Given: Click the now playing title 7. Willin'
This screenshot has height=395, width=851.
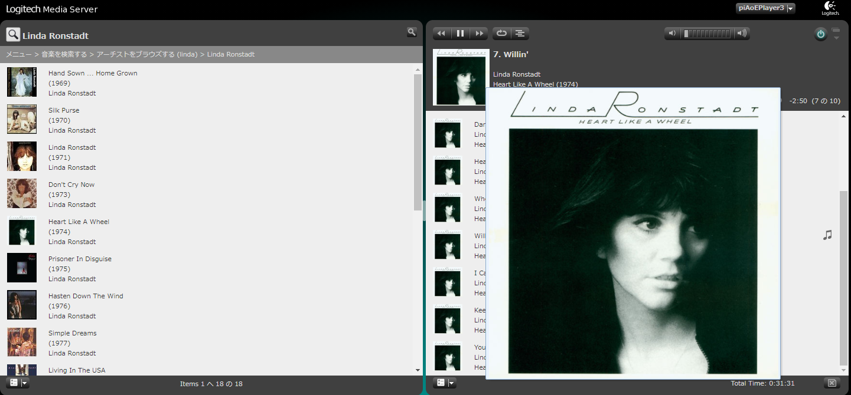Looking at the screenshot, I should (x=511, y=54).
